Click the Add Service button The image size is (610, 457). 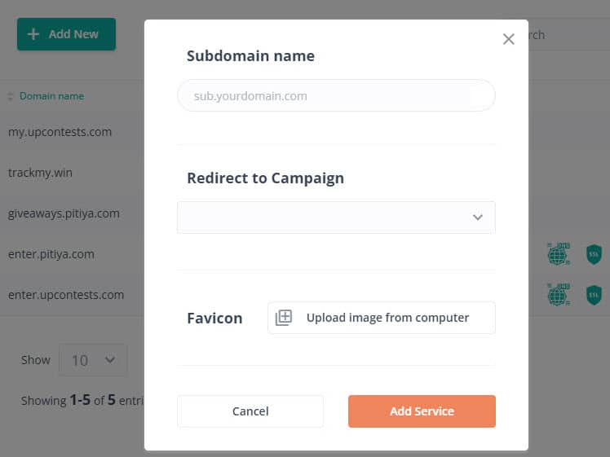point(422,411)
